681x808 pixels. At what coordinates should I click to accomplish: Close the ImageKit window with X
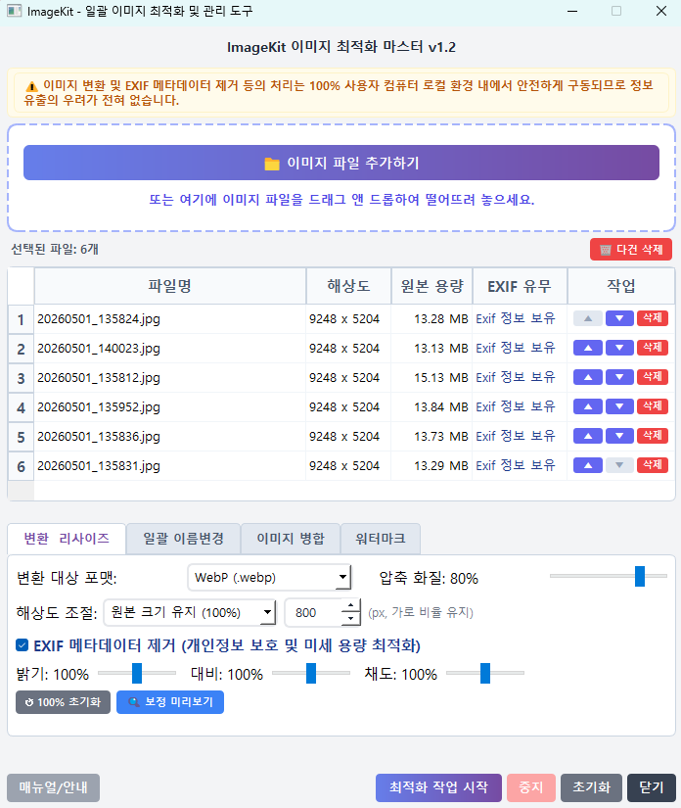661,11
